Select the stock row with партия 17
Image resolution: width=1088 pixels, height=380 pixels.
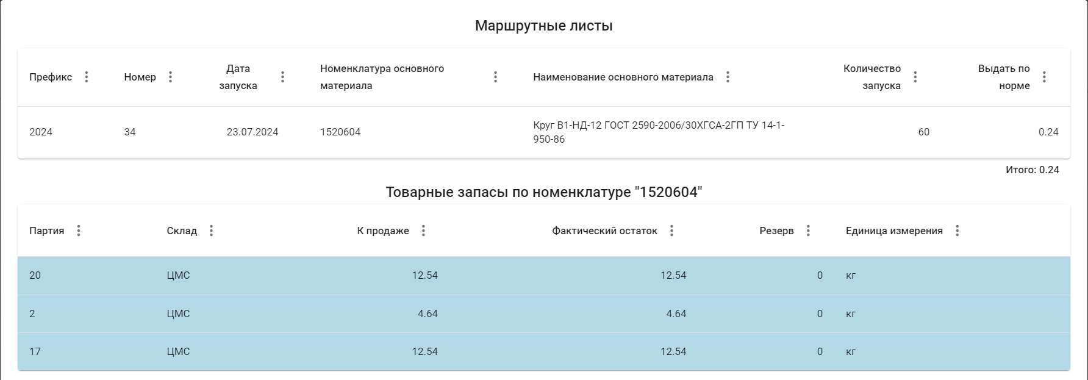pos(543,351)
